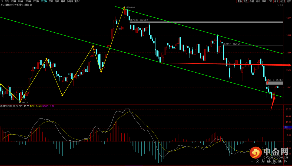292x166 pixels.
Task: Click the 返回 back button
Action: [x=289, y=1]
